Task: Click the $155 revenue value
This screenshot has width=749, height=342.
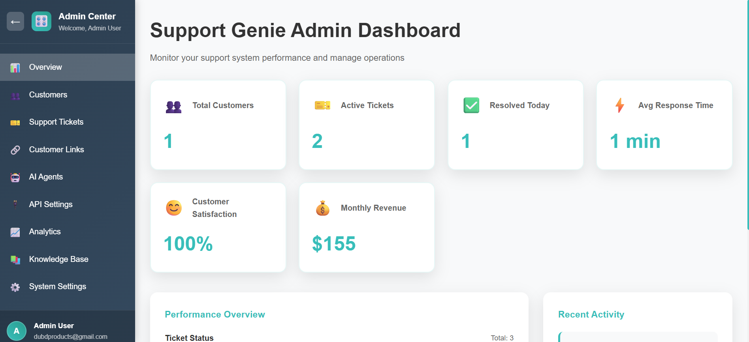Action: [334, 244]
